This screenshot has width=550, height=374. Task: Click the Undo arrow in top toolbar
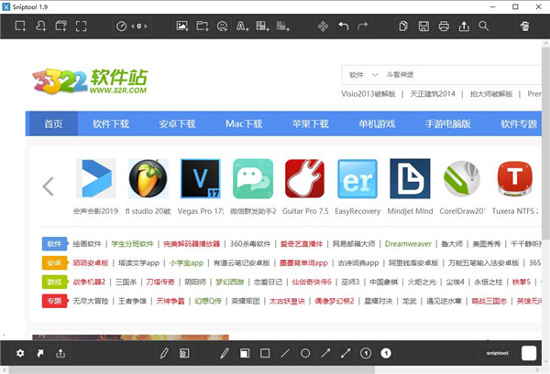(x=343, y=27)
